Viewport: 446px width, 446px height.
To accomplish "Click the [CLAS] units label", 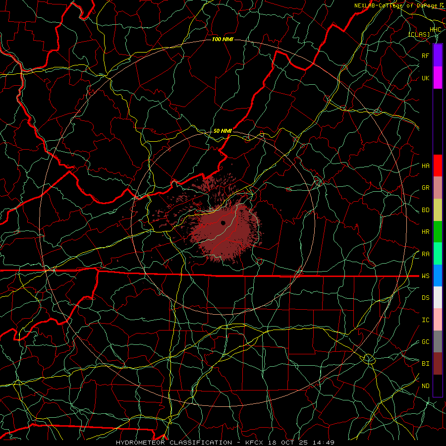I will tap(419, 34).
